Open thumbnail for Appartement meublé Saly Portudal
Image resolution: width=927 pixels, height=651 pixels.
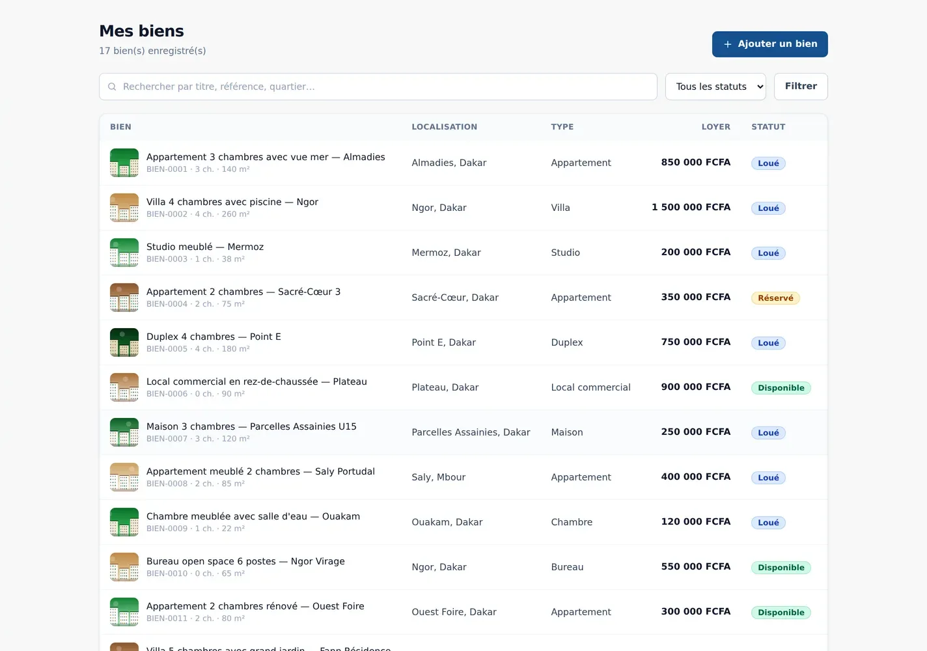124,477
